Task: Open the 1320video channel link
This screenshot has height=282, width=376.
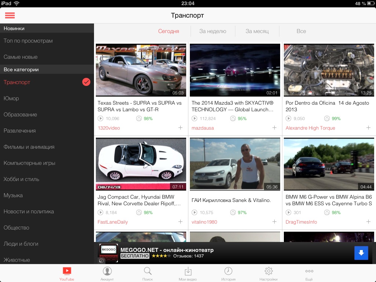Action: tap(109, 128)
